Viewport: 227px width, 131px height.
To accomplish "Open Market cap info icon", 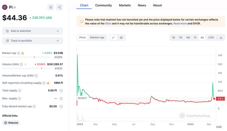I will (x=18, y=53).
